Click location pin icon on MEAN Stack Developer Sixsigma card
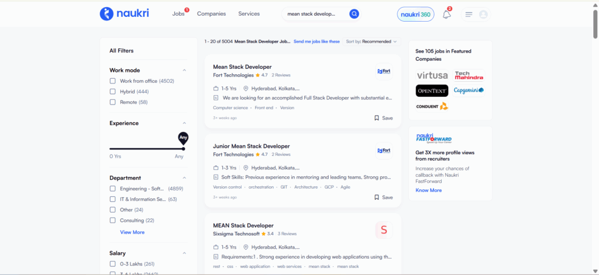 click(x=246, y=247)
